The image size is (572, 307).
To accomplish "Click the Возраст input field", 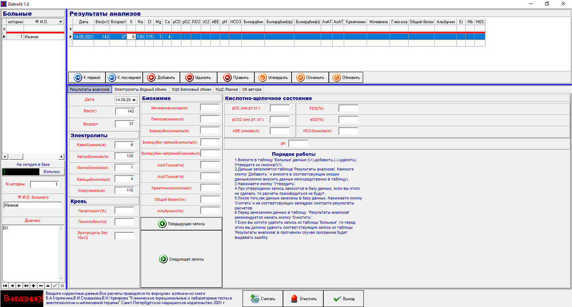I will [x=125, y=124].
